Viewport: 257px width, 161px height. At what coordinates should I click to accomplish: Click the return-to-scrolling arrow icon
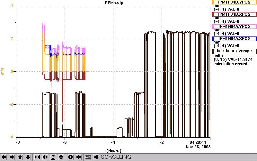click(x=96, y=157)
